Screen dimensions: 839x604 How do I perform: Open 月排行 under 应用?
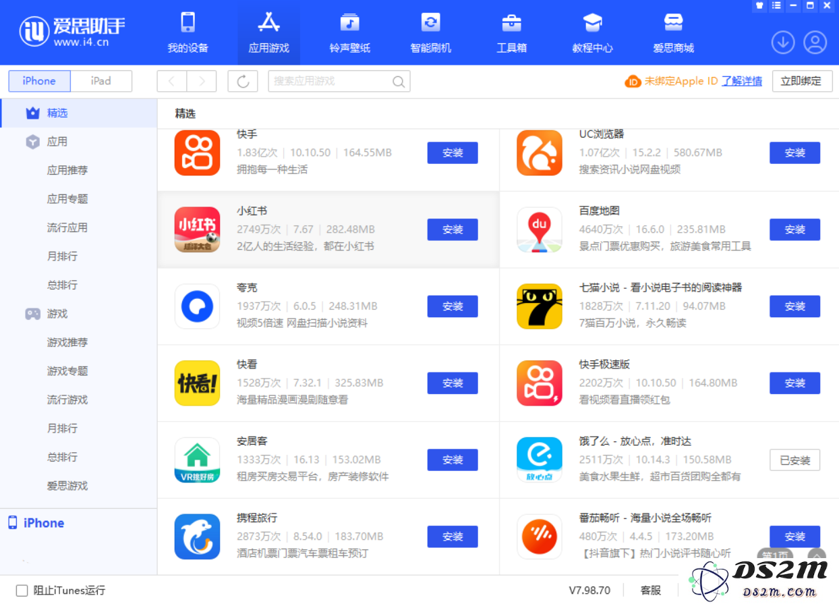point(62,256)
